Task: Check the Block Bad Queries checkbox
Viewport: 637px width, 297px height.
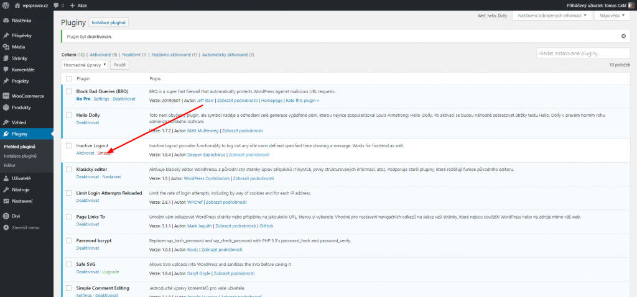Action: click(x=68, y=91)
